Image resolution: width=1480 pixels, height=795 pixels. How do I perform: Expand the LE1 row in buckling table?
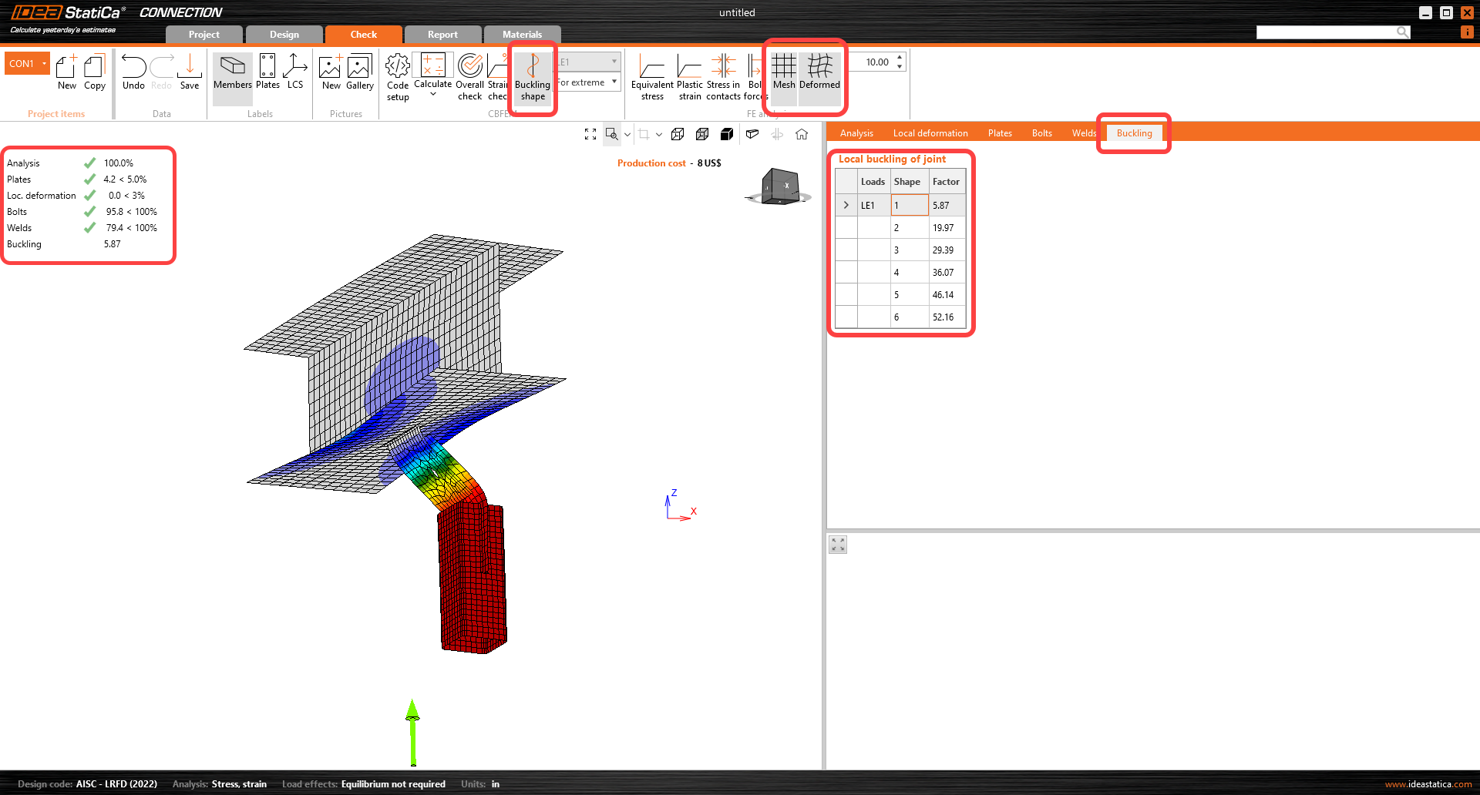846,205
